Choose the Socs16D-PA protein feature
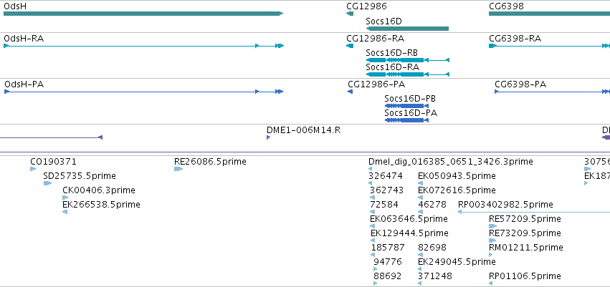Screen dimensions: 610x287 click(406, 120)
